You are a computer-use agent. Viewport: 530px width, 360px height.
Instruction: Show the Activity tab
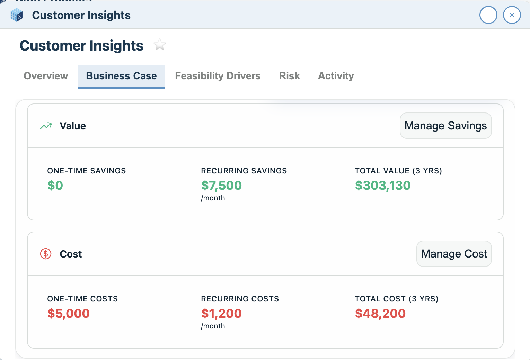[x=336, y=76]
